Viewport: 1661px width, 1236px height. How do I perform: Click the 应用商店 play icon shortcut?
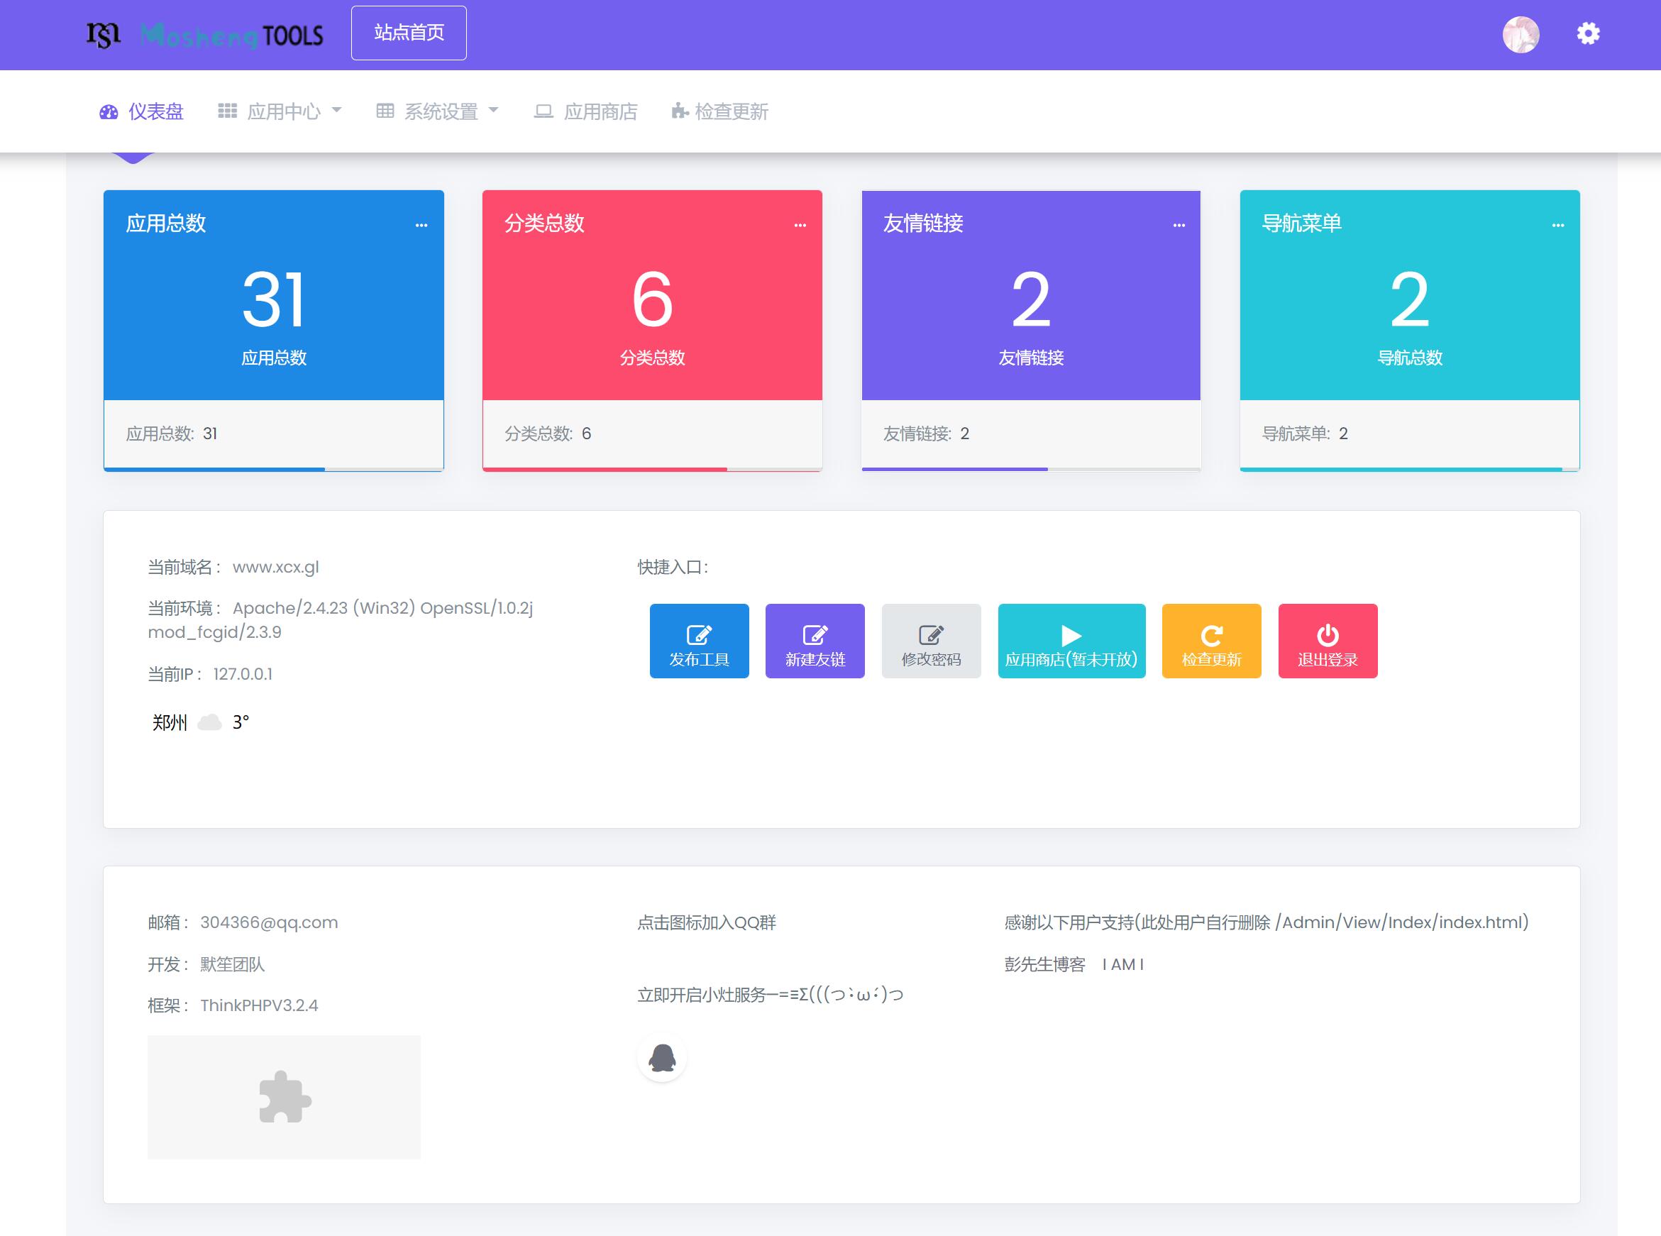tap(1071, 635)
